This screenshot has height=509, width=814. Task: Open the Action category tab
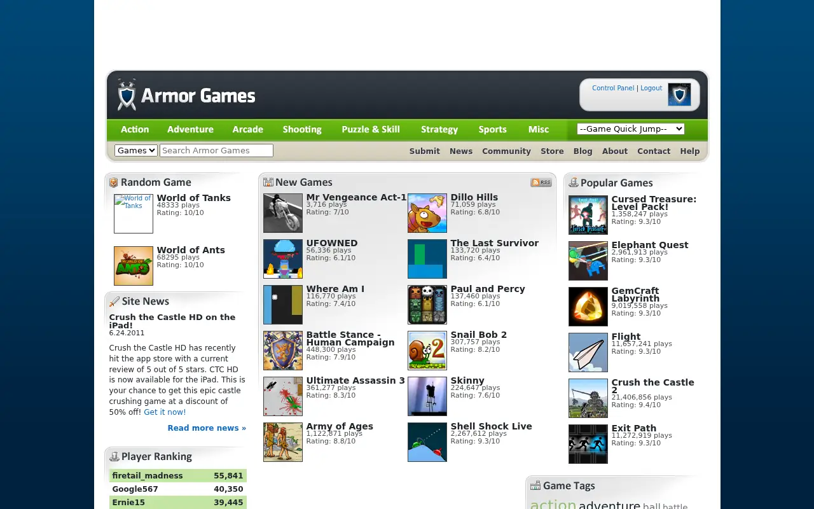pos(135,129)
